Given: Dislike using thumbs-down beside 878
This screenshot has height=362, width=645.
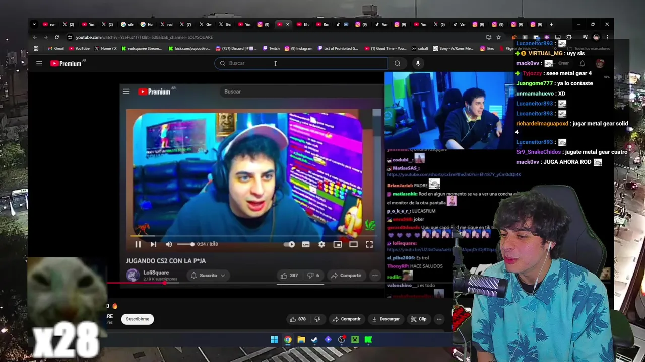Looking at the screenshot, I should pyautogui.click(x=317, y=319).
